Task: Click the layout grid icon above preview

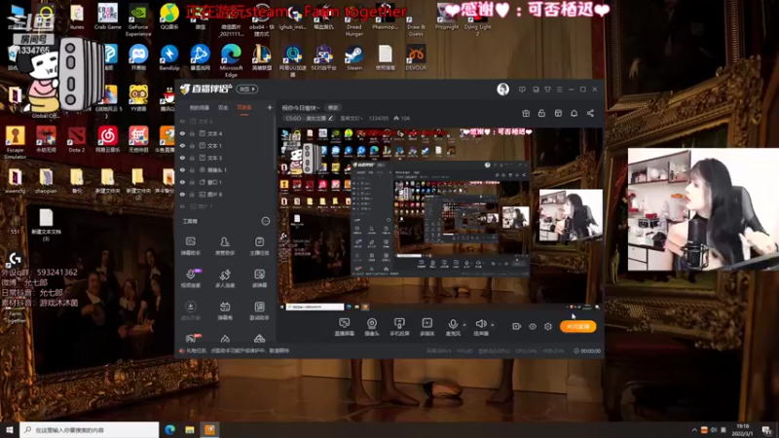Action: 558,113
